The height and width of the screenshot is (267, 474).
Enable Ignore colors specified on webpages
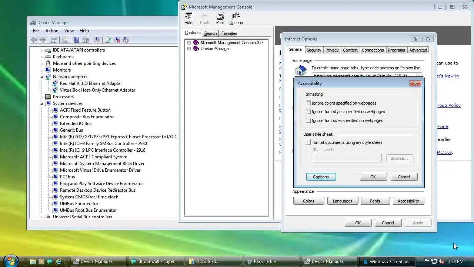pyautogui.click(x=308, y=103)
